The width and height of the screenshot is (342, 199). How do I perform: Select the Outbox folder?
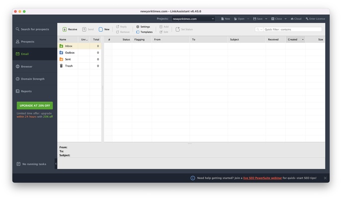80,53
